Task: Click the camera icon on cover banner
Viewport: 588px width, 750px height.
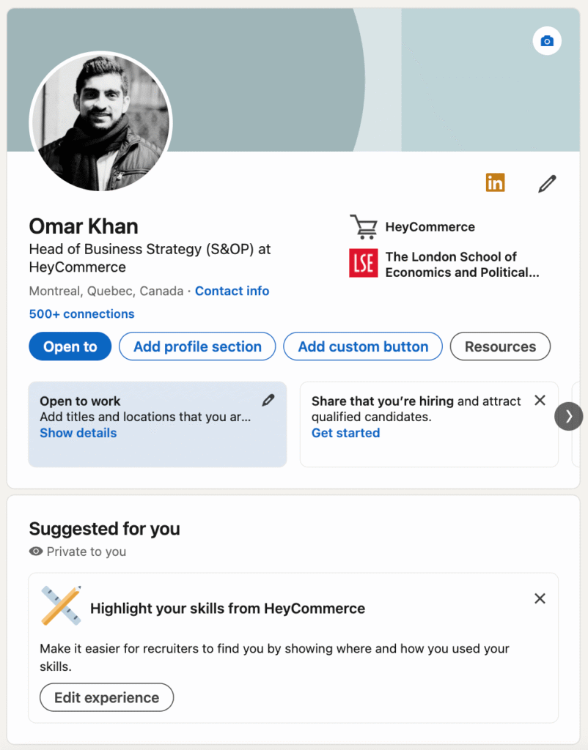Action: pos(546,41)
